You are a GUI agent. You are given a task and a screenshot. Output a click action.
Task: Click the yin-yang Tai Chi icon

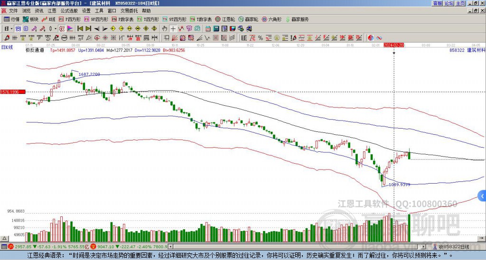coord(371,38)
